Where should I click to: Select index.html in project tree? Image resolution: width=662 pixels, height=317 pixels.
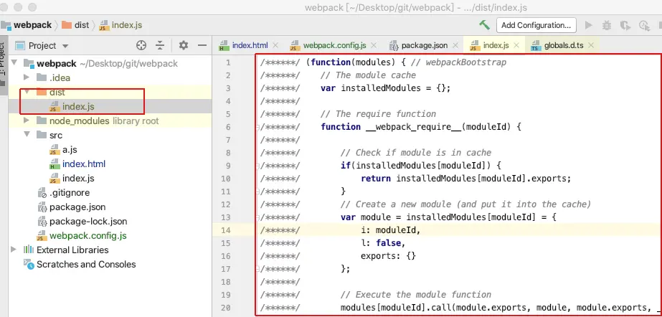(84, 164)
